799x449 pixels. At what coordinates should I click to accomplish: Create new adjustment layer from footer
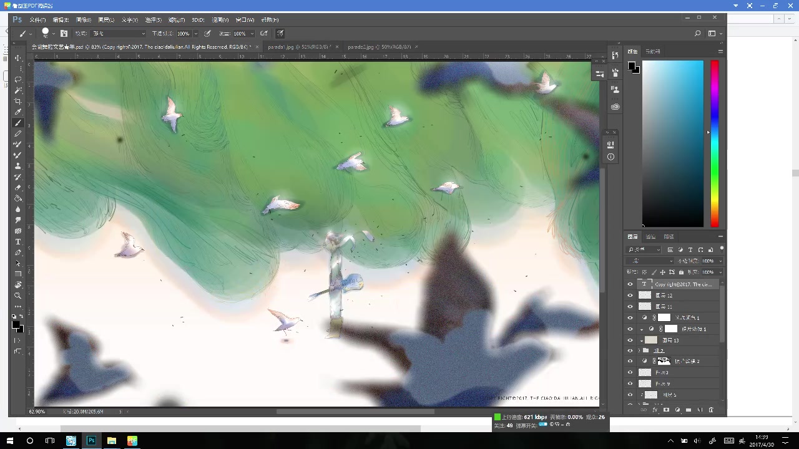[677, 410]
